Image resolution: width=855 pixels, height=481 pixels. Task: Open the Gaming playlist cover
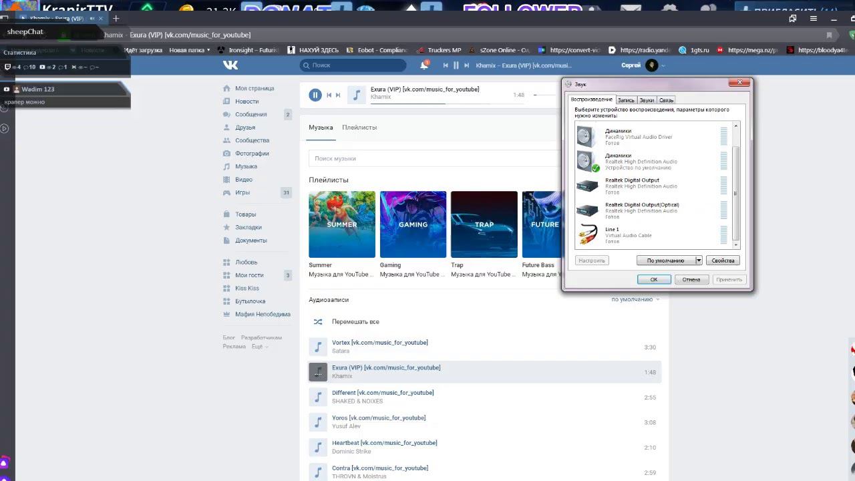413,224
